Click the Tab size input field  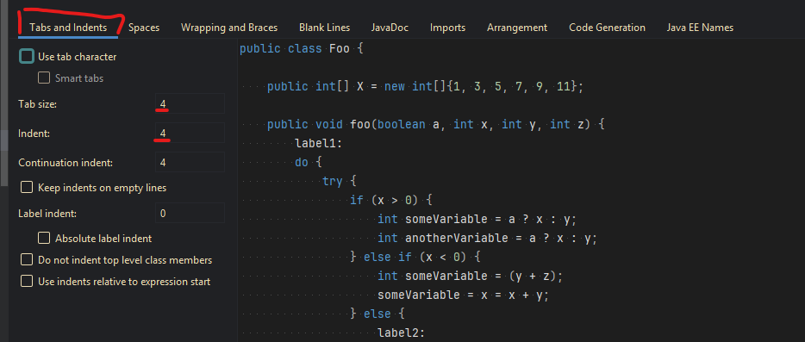click(x=190, y=103)
